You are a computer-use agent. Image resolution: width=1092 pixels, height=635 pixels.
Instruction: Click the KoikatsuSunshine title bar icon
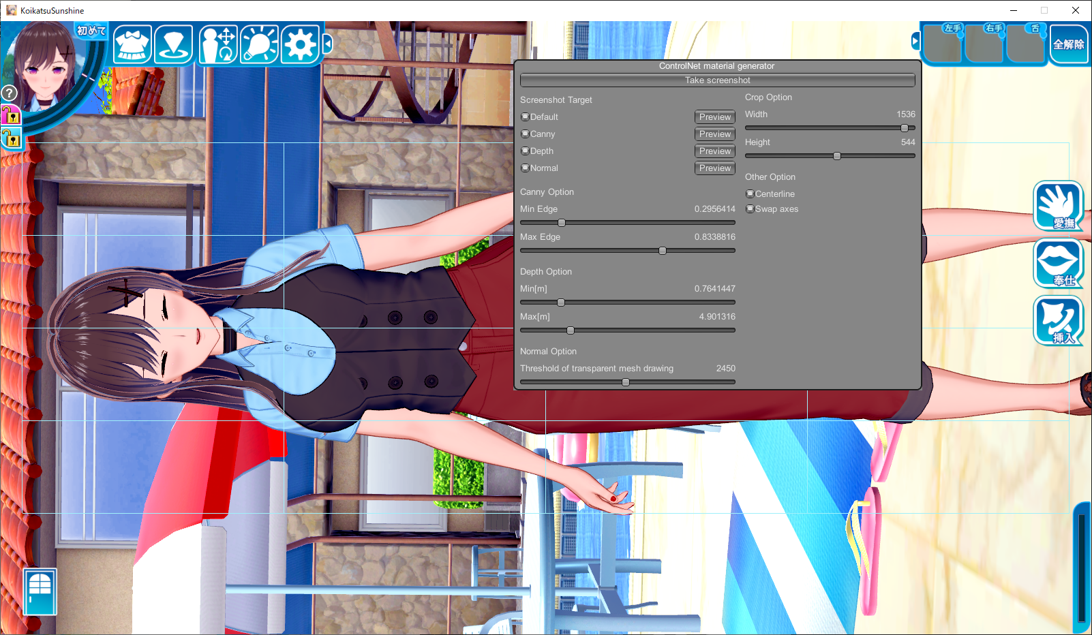(x=12, y=10)
